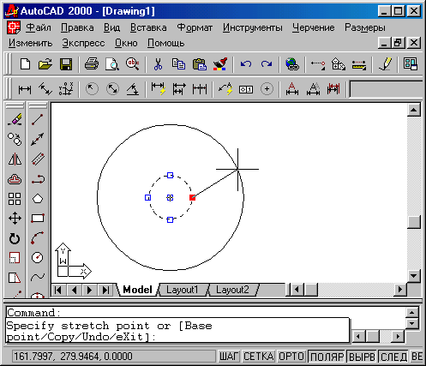
Task: Select the Move tool with four arrows
Action: point(15,219)
